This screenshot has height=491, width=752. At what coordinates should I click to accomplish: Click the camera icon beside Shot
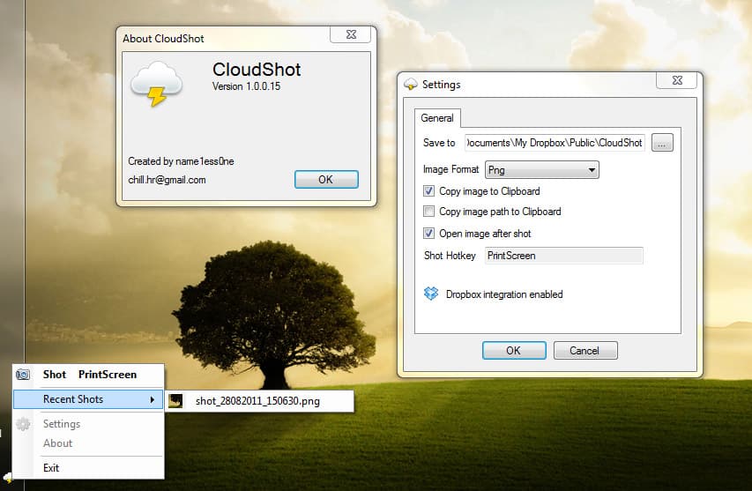tap(24, 375)
